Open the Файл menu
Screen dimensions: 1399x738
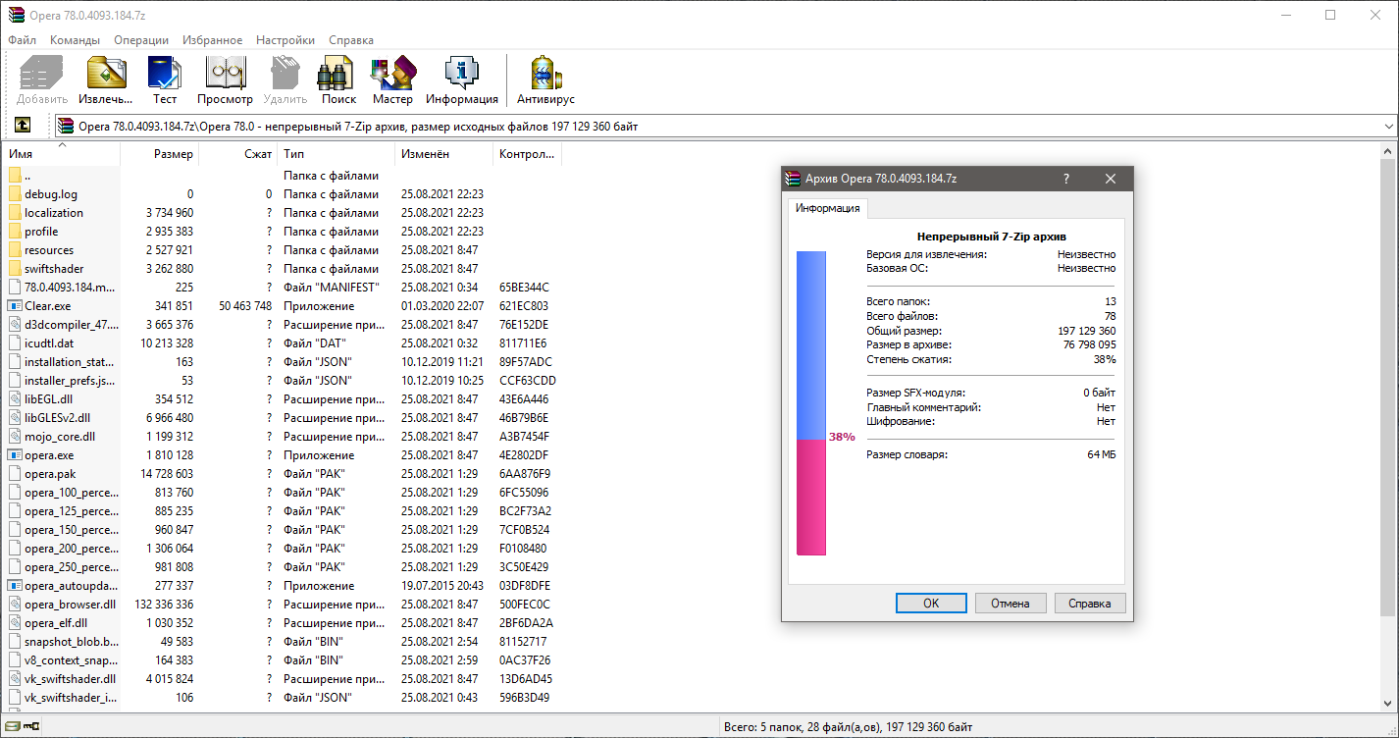(23, 40)
